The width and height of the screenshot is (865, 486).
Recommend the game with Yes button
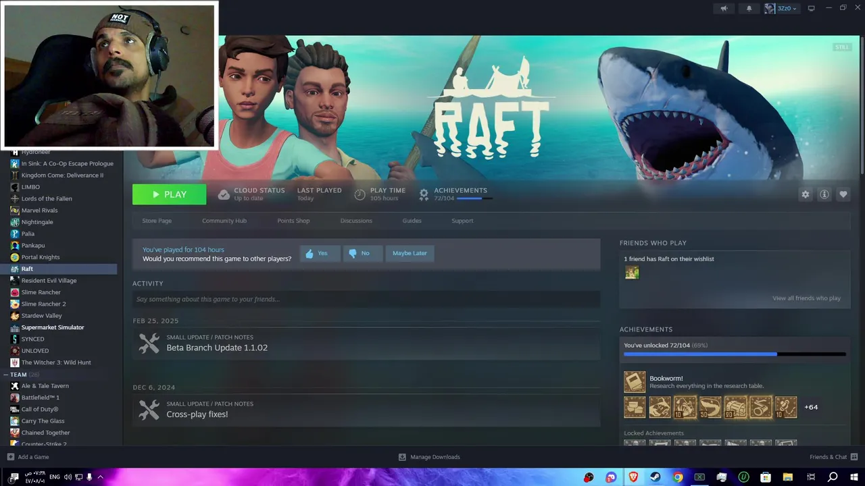(320, 253)
